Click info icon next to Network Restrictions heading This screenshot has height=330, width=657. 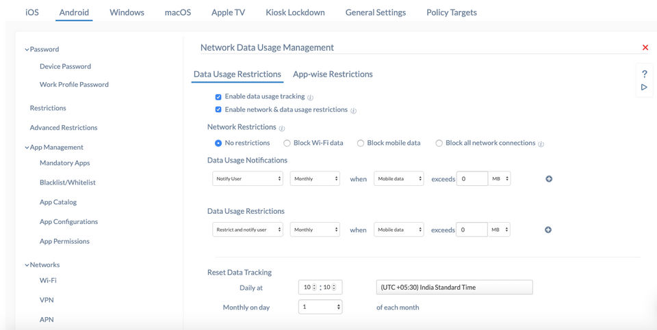point(282,128)
